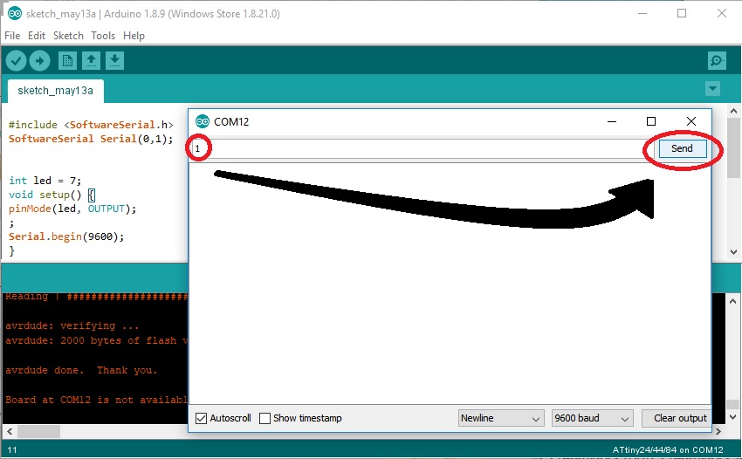Click the code editor vertical scrollbar thumb
The width and height of the screenshot is (742, 459).
tap(733, 149)
